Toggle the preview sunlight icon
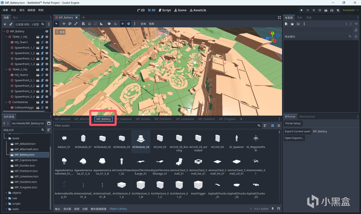Viewport: 361px width, 214px height. [122, 24]
